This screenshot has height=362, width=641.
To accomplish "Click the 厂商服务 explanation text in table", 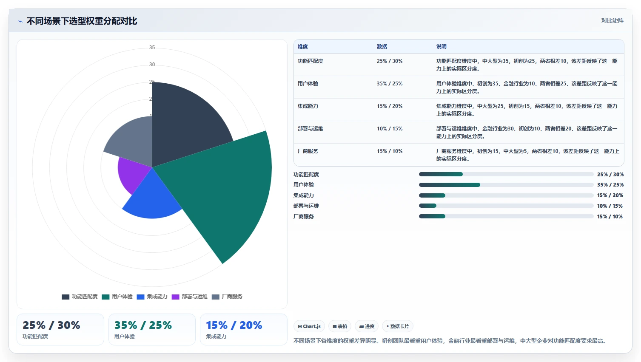I will [527, 155].
